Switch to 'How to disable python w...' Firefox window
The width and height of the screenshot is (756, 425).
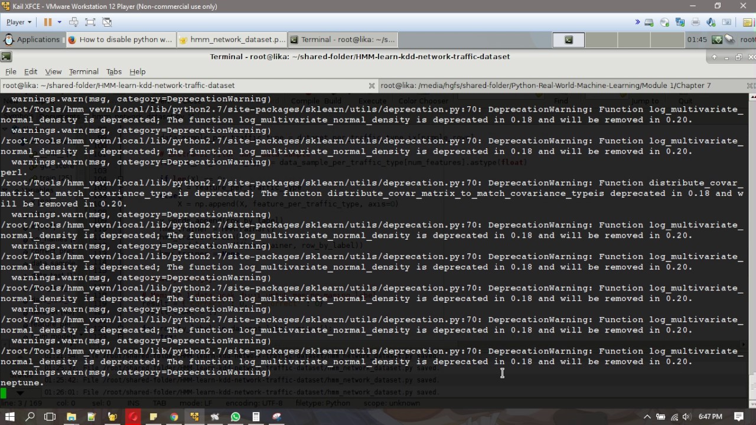click(120, 40)
